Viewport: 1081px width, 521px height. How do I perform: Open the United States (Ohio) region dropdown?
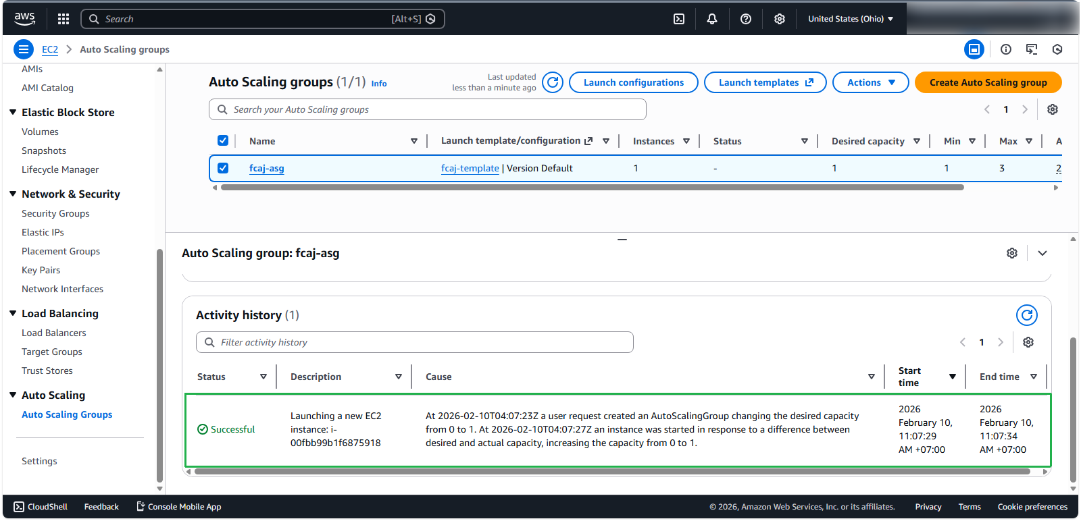(851, 19)
